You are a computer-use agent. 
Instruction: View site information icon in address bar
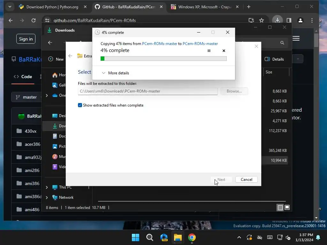click(x=47, y=20)
